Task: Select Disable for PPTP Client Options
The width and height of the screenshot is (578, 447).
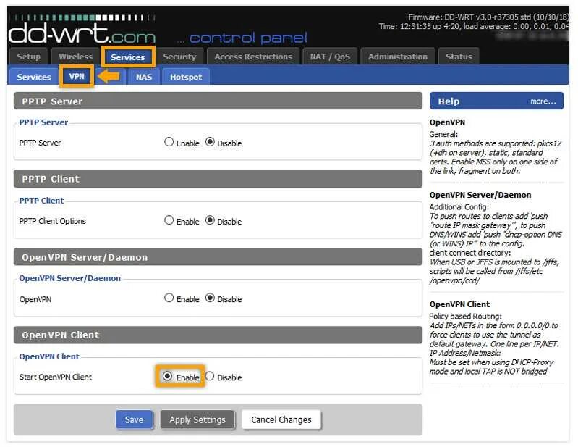Action: pyautogui.click(x=210, y=220)
